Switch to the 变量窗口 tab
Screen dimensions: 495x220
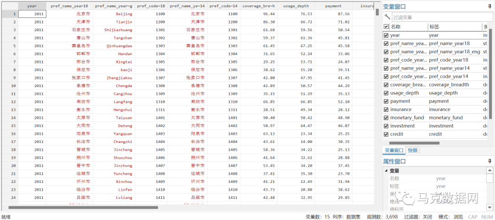pos(393,150)
